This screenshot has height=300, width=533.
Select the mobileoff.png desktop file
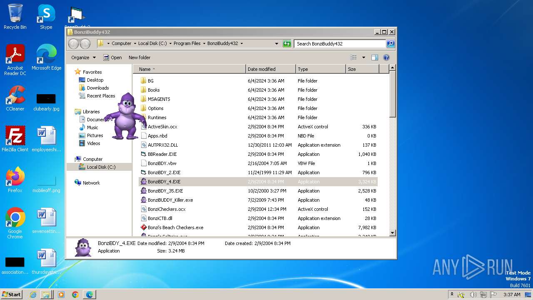coord(46,184)
